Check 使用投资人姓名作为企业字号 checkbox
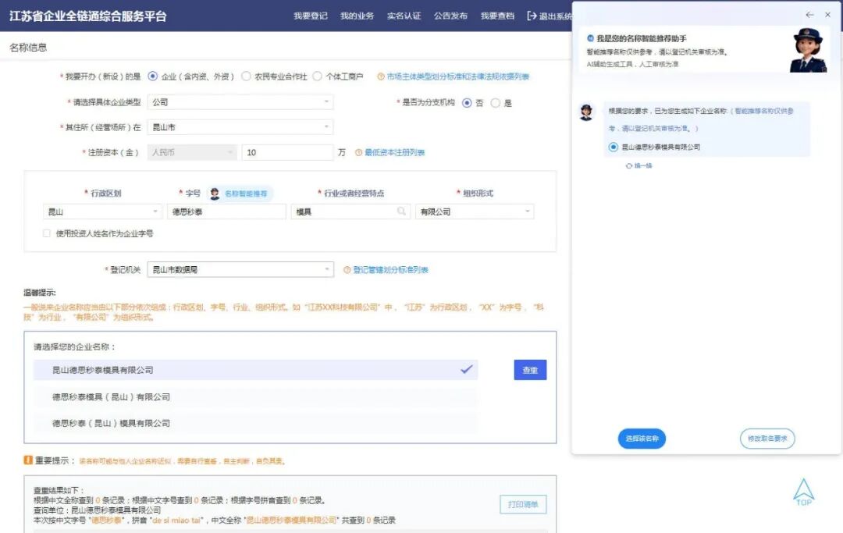 point(47,233)
